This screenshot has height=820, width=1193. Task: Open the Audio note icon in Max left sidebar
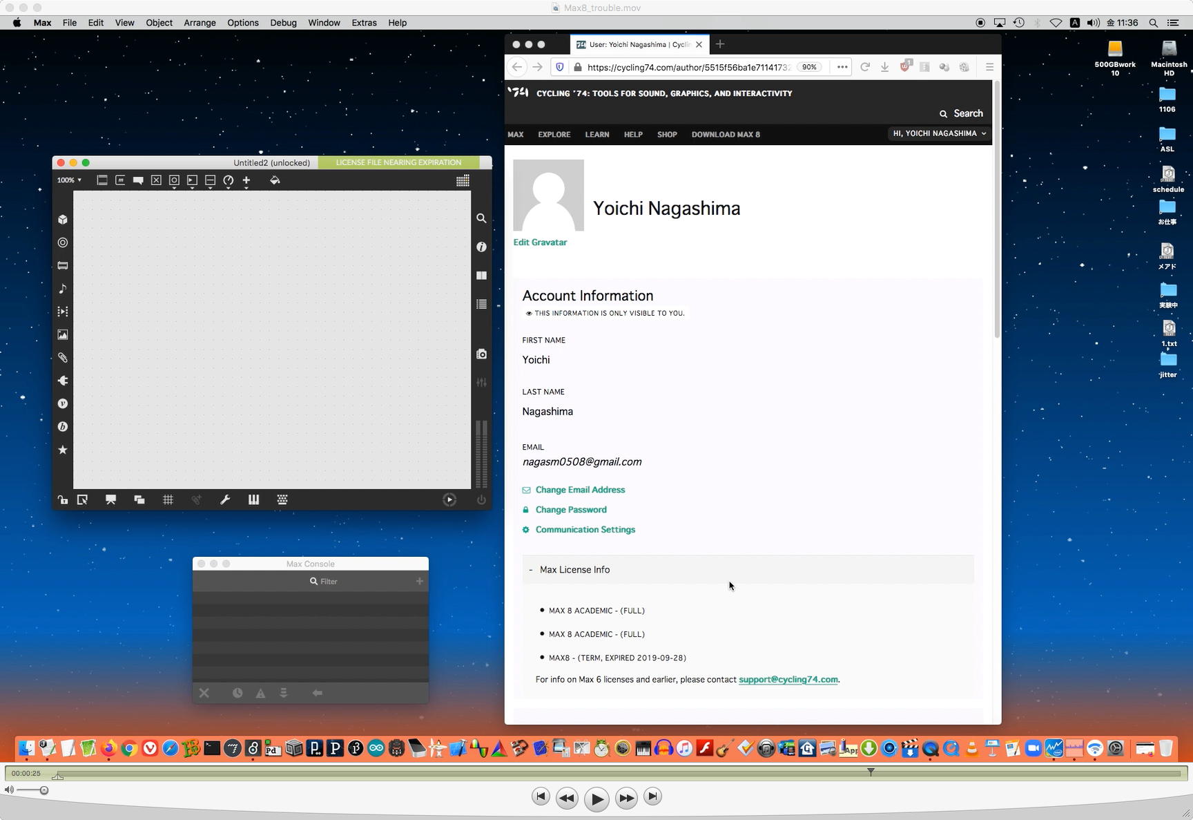click(63, 289)
